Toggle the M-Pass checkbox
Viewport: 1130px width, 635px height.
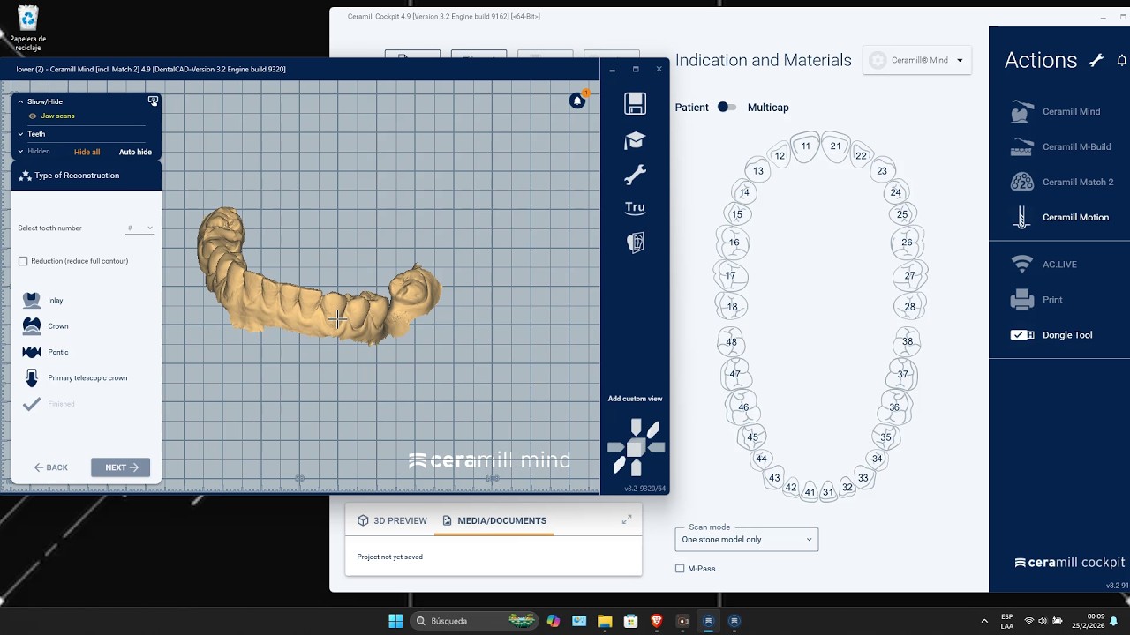point(680,569)
